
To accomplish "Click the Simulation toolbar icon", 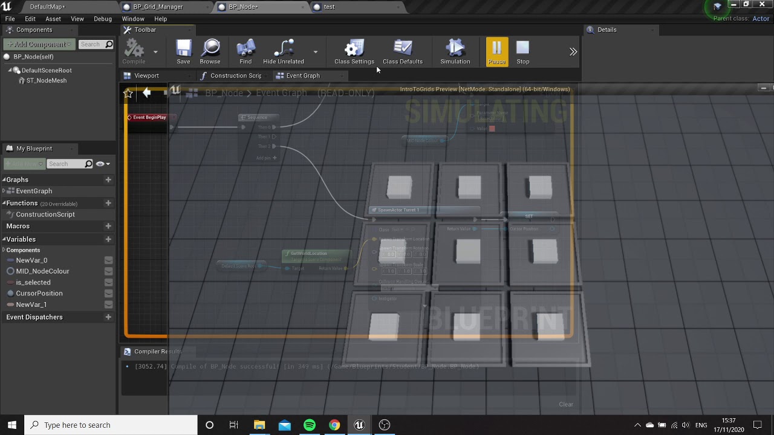I will (x=455, y=52).
